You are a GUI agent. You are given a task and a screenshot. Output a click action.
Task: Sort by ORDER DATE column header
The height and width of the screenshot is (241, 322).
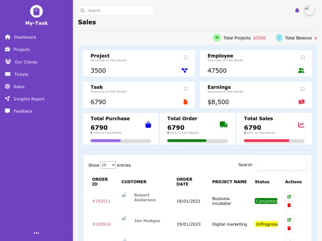184,181
